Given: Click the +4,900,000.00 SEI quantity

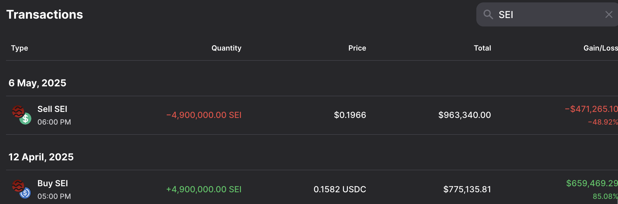Looking at the screenshot, I should point(204,189).
